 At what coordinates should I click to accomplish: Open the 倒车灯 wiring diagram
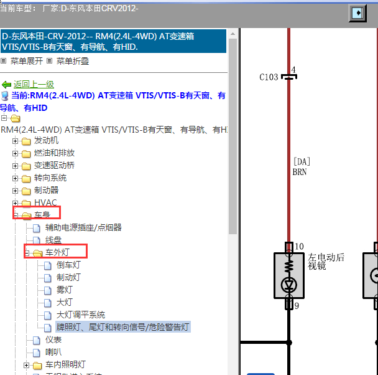point(69,265)
